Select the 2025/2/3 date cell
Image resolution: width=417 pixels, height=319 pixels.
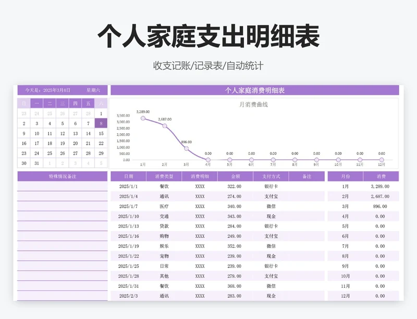[x=128, y=296]
